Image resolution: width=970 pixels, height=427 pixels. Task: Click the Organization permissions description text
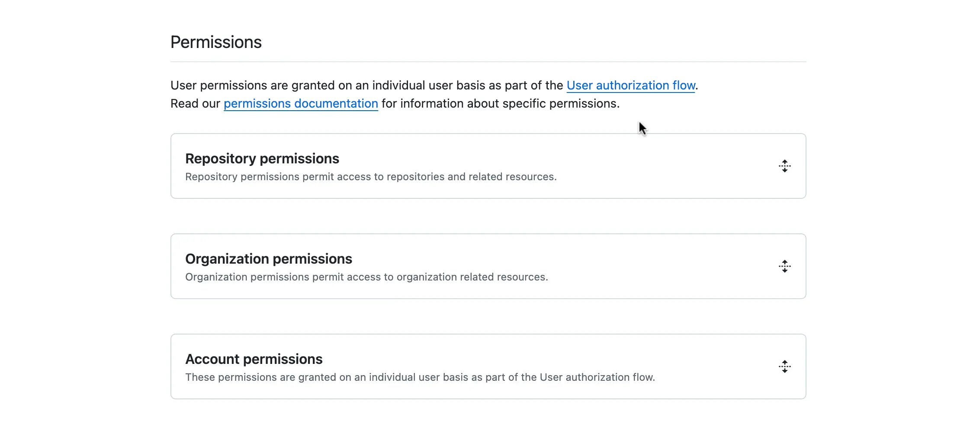point(366,277)
